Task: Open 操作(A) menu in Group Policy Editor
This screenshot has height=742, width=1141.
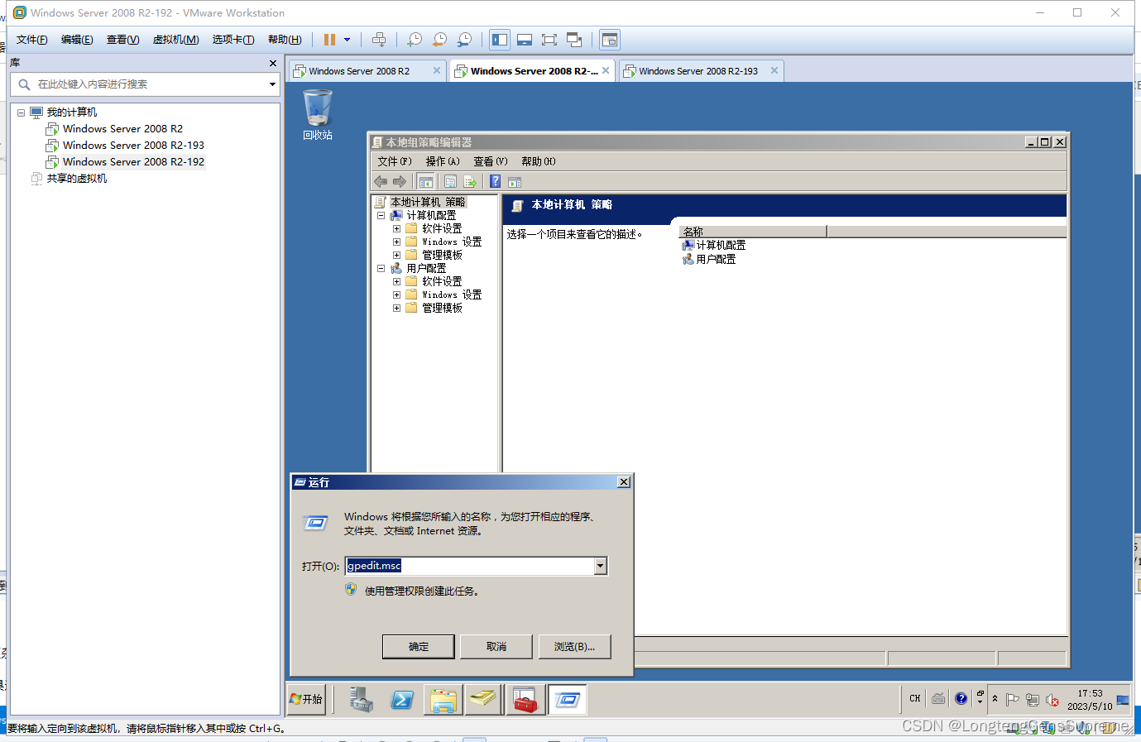Action: pos(443,161)
